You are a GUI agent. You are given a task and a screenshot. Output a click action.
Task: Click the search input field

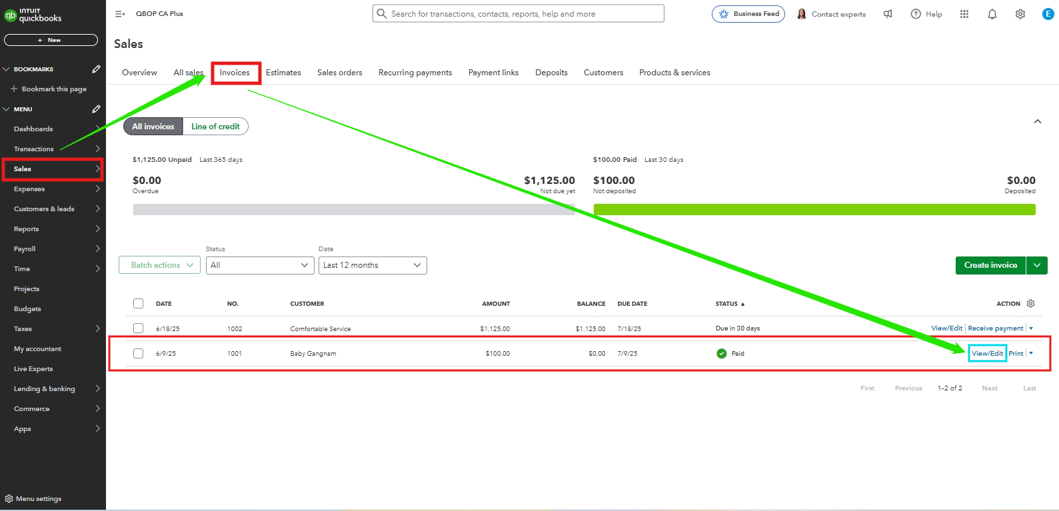pyautogui.click(x=519, y=13)
